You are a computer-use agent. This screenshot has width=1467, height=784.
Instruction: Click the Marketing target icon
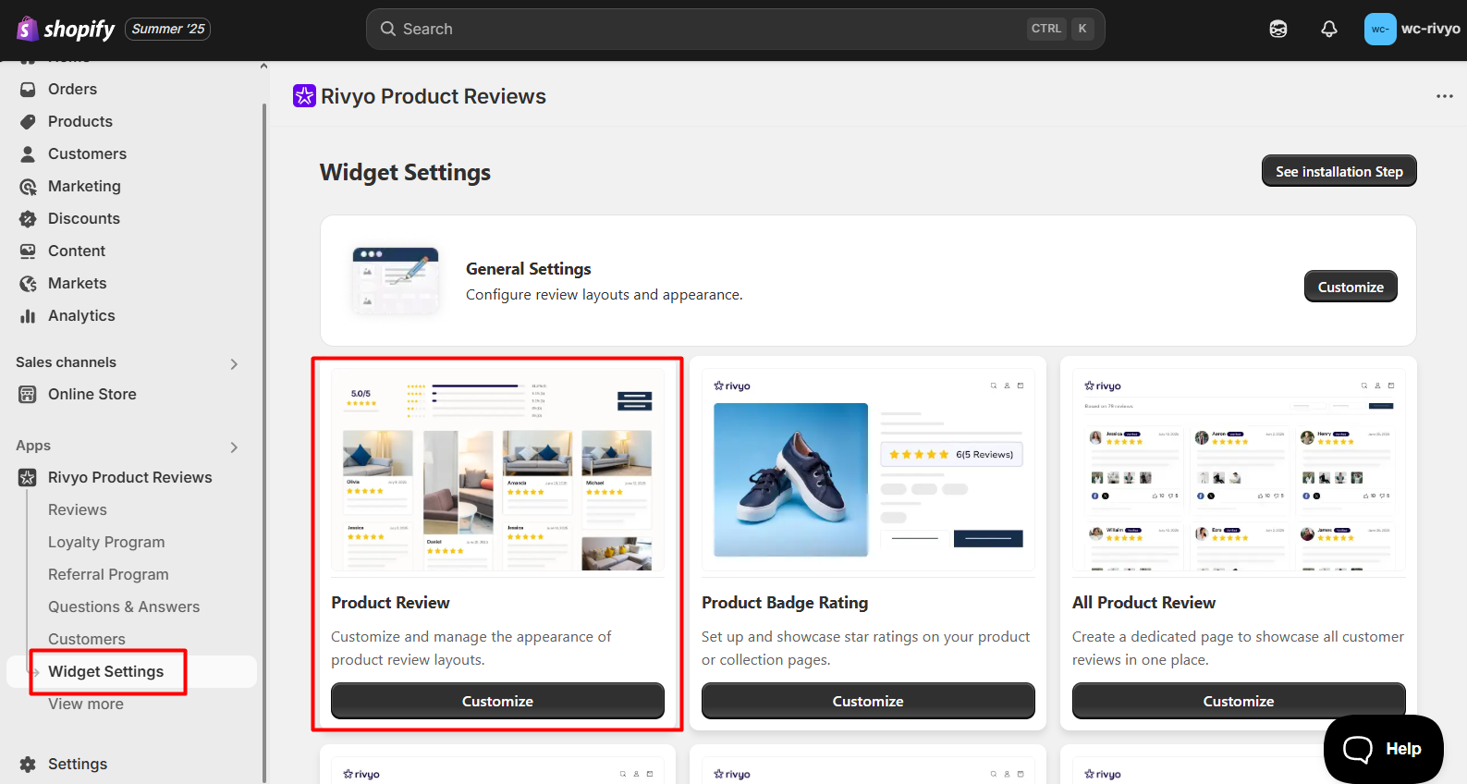click(x=28, y=187)
